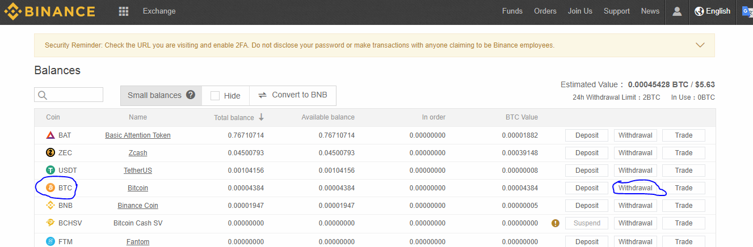Open the apps grid icon
Viewport: 753px width, 247px height.
coord(124,11)
